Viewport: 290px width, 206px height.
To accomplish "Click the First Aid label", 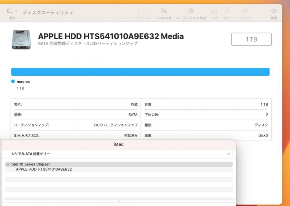I will coord(164,18).
